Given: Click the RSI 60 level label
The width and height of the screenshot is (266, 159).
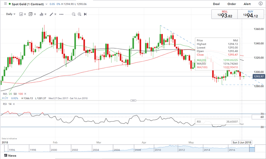Looking at the screenshot, I should 262,117.
